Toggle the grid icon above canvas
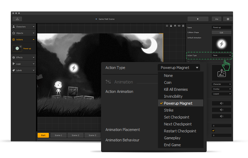This screenshot has height=158, width=248. pyautogui.click(x=167, y=26)
